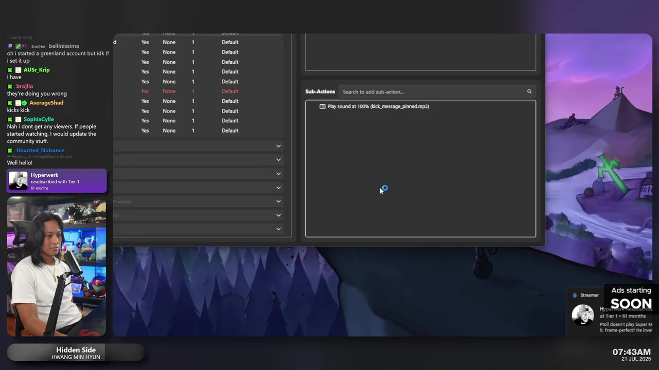Click the "Replying to AverageShad" line
This screenshot has width=659, height=370.
click(41, 156)
